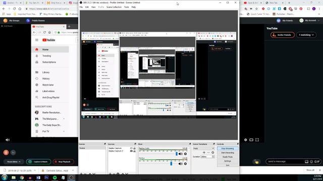Click the Stop Playback button
Screen dimensions: 323x181
tap(63, 162)
